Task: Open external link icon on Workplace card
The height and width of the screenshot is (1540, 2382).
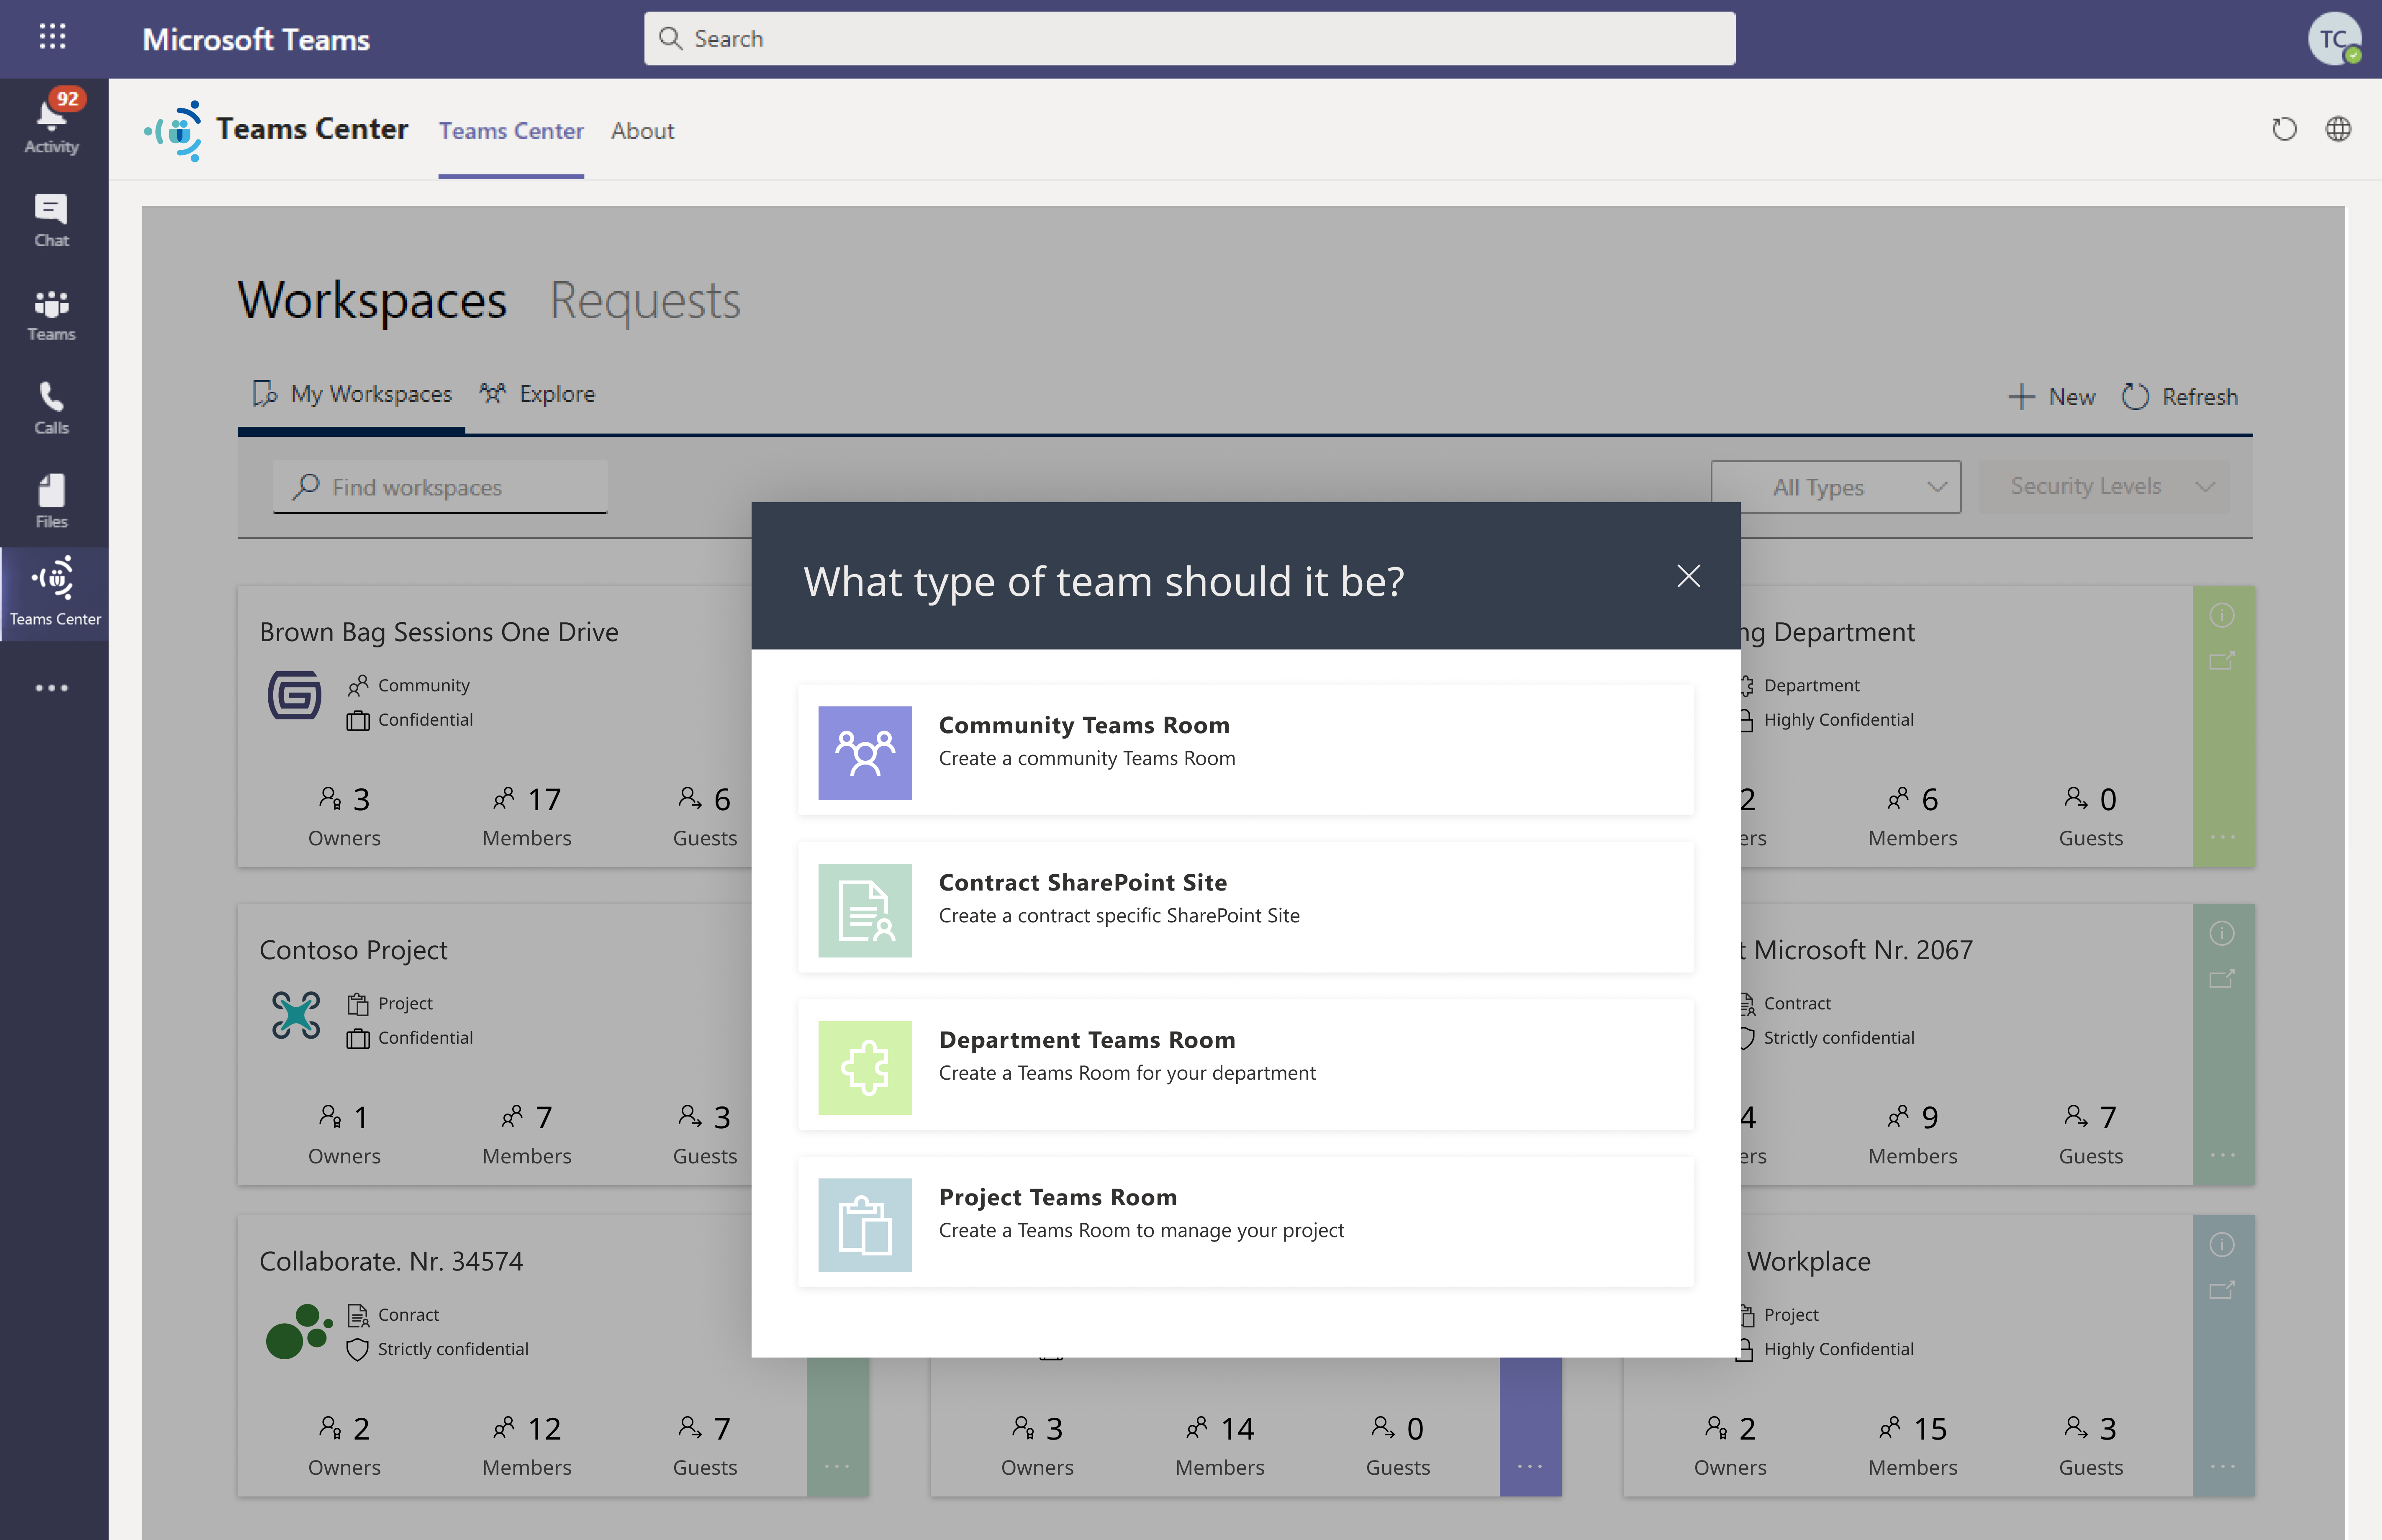Action: 2222,1290
